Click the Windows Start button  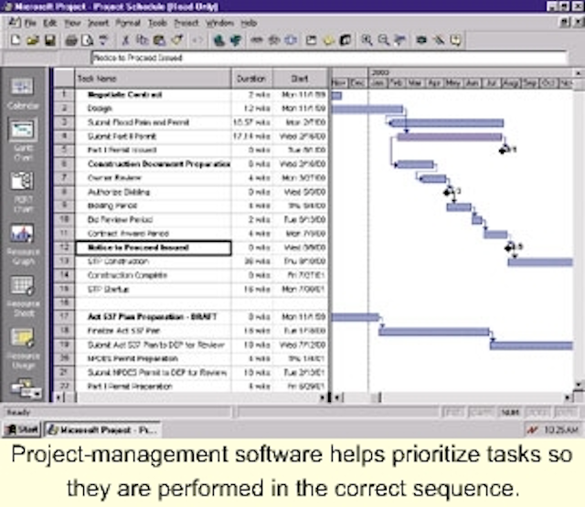click(22, 430)
